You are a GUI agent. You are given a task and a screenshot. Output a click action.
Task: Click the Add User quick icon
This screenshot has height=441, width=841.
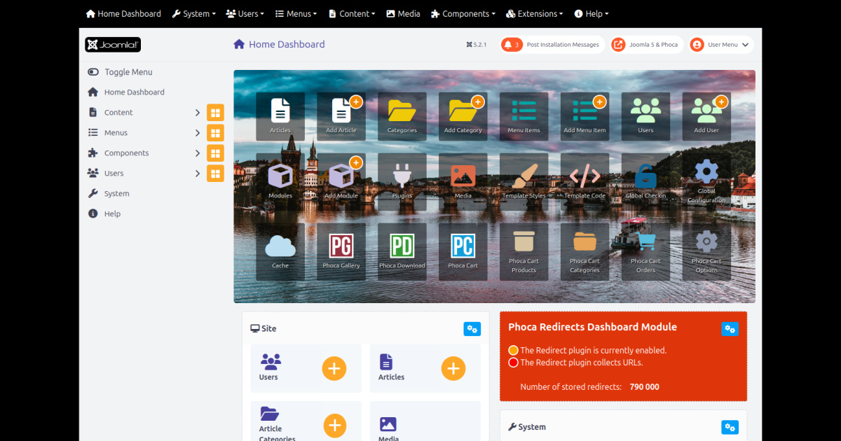pos(706,116)
